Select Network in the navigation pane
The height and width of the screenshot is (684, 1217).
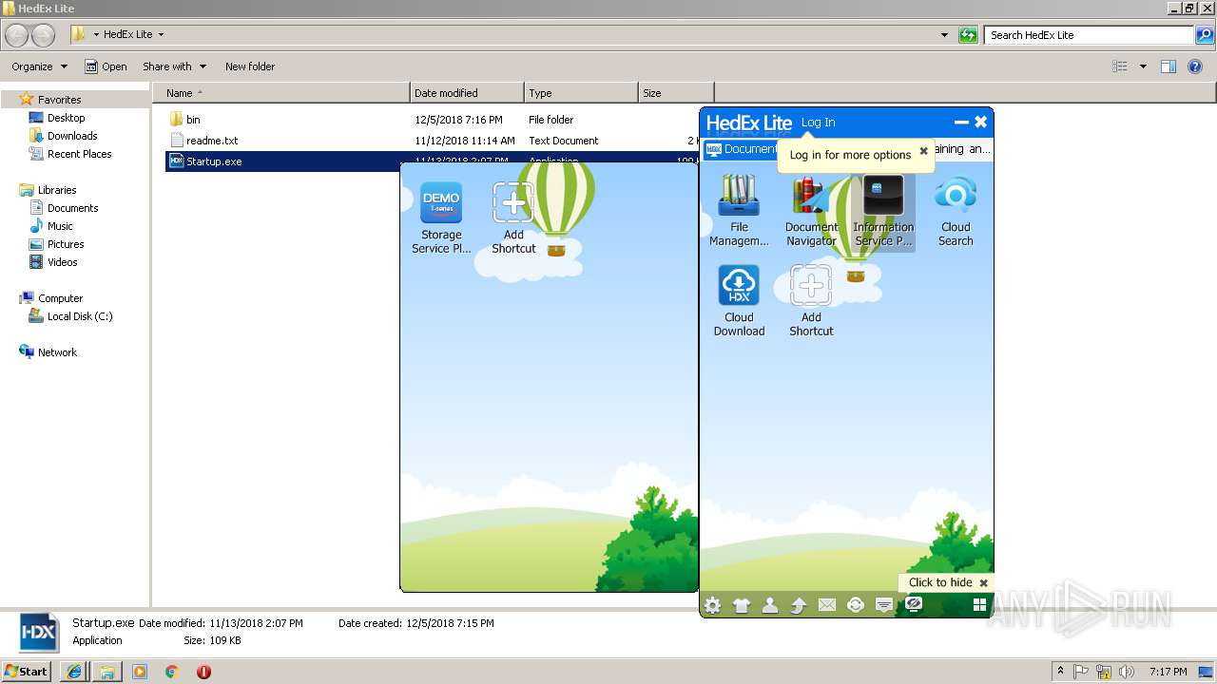tap(57, 352)
